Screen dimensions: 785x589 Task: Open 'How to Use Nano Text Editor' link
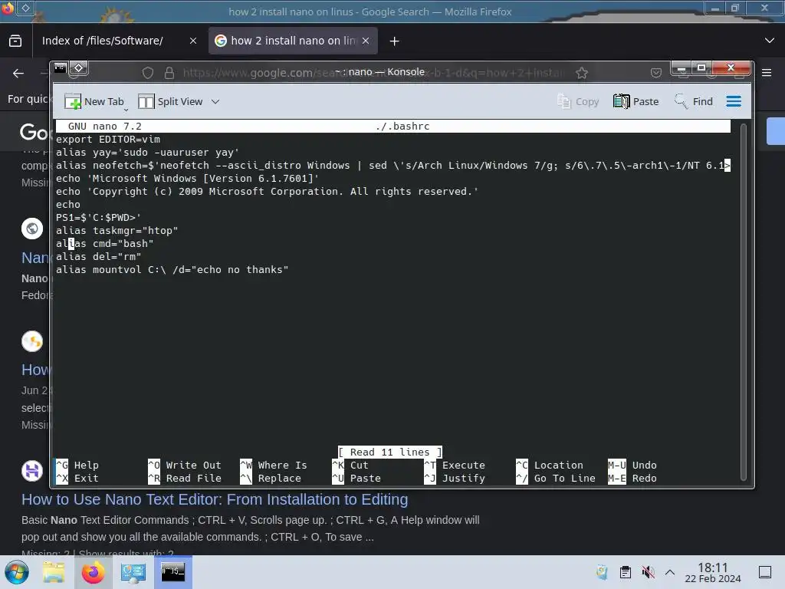point(215,499)
